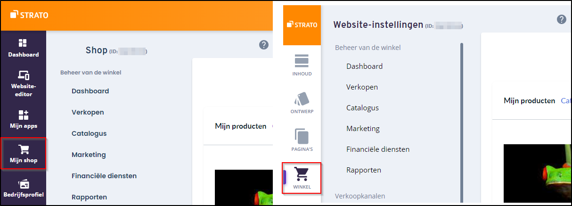Screen dimensions: 572x206
Task: Select Catalogus under Shop menu
Action: tap(89, 133)
